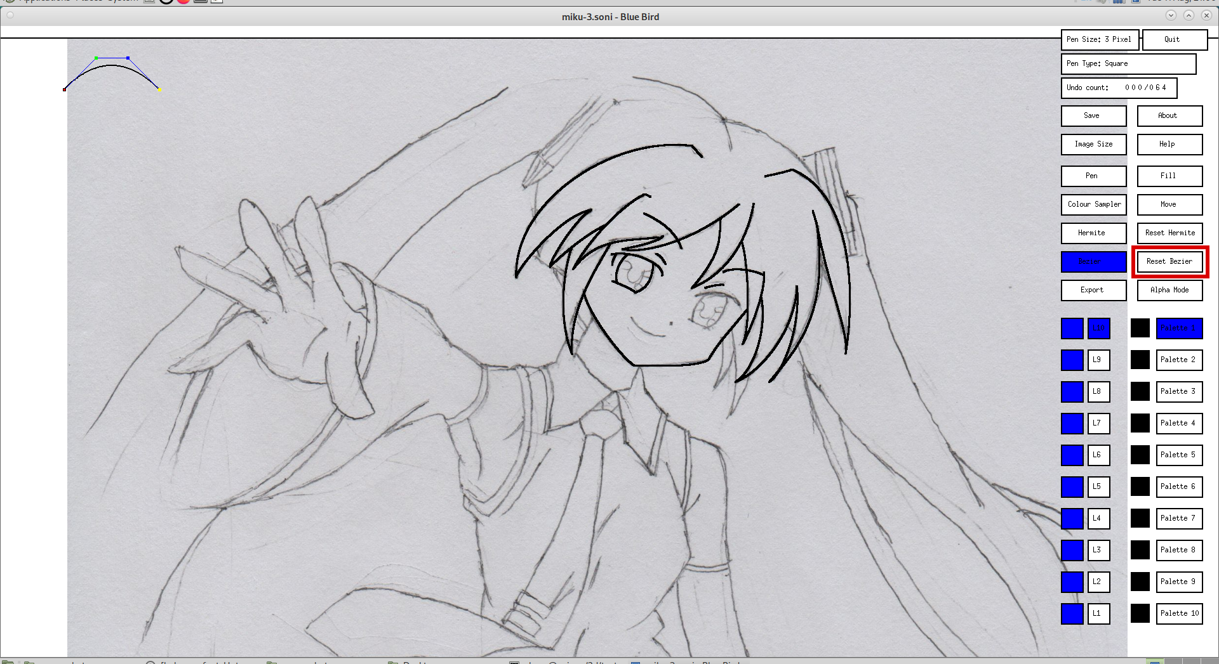Click the black colour swatch beside Palette 10
Viewport: 1219px width, 664px height.
click(x=1140, y=613)
